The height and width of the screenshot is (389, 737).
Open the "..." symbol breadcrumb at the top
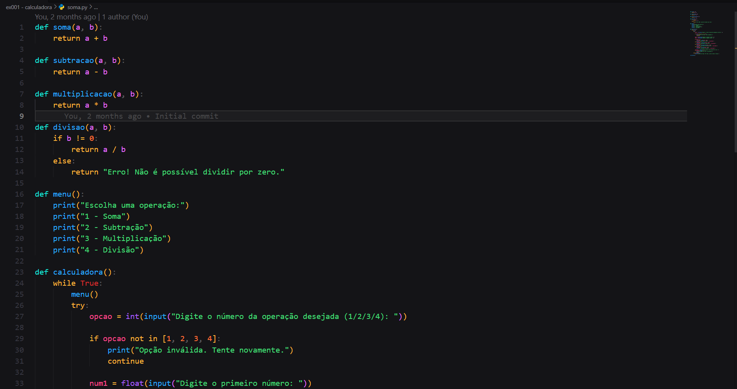(96, 7)
